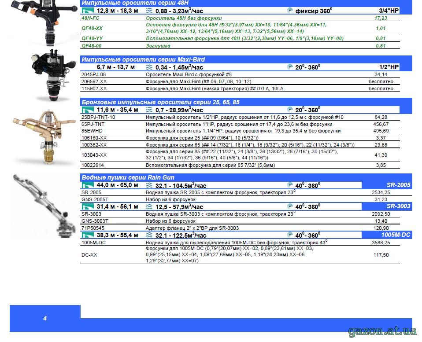This screenshot has height=342, width=422.
Task: Click the arc icon in the bronze series spec row
Action: tap(289, 110)
